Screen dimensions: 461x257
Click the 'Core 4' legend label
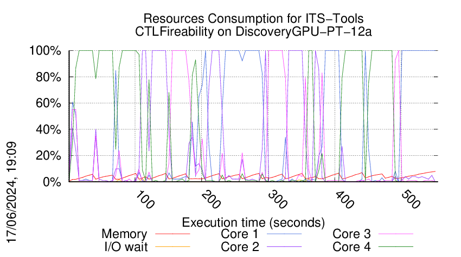click(351, 247)
